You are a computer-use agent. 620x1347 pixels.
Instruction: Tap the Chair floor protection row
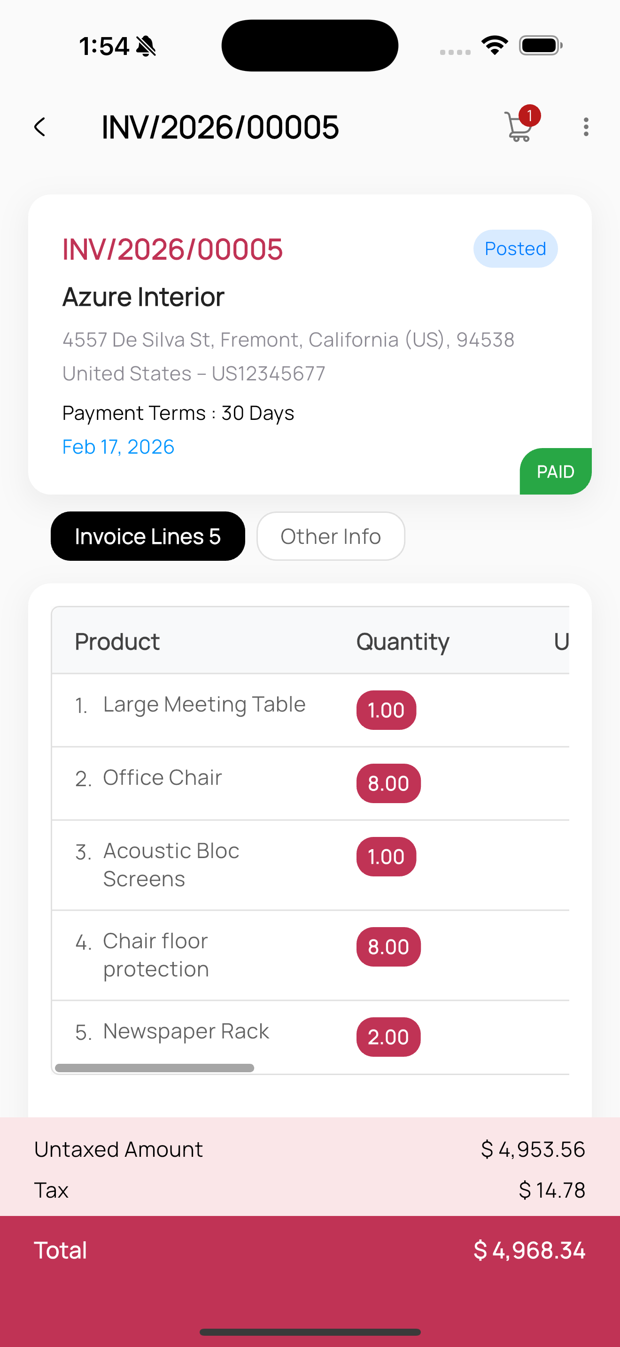pyautogui.click(x=156, y=955)
